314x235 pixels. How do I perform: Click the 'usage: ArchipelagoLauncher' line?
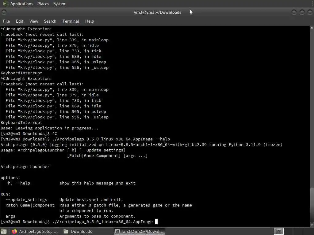point(63,150)
